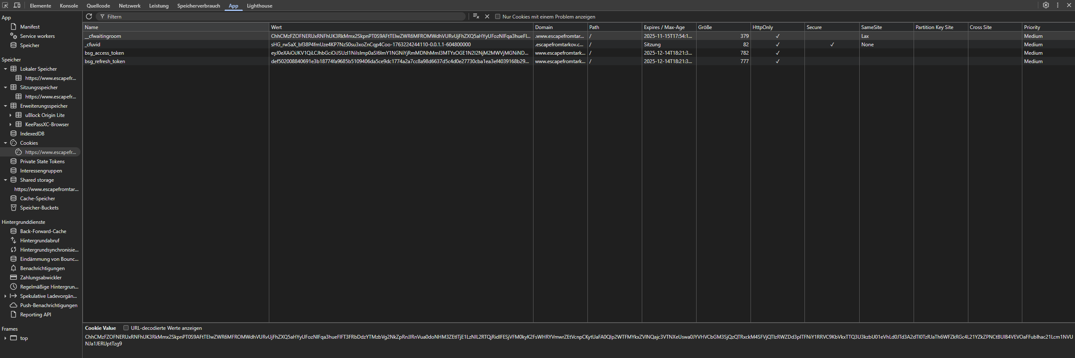This screenshot has width=1075, height=358.
Task: Click the clear all cookies icon
Action: [x=476, y=16]
